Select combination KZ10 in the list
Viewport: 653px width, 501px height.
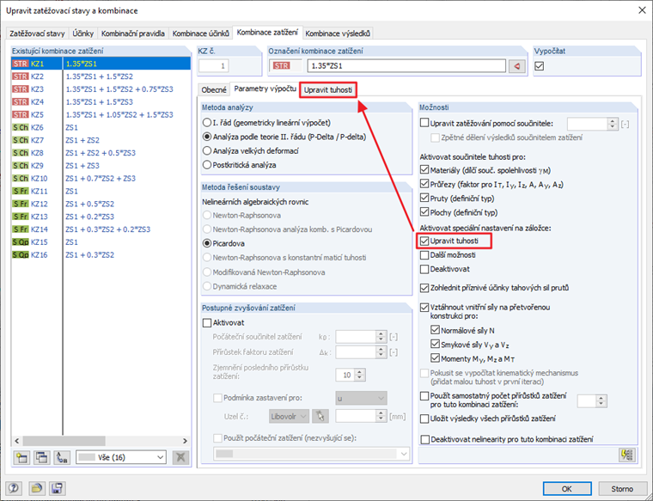[101, 178]
